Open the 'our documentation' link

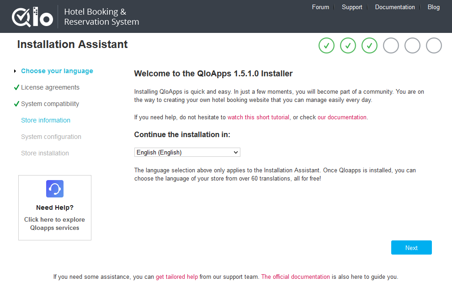342,117
